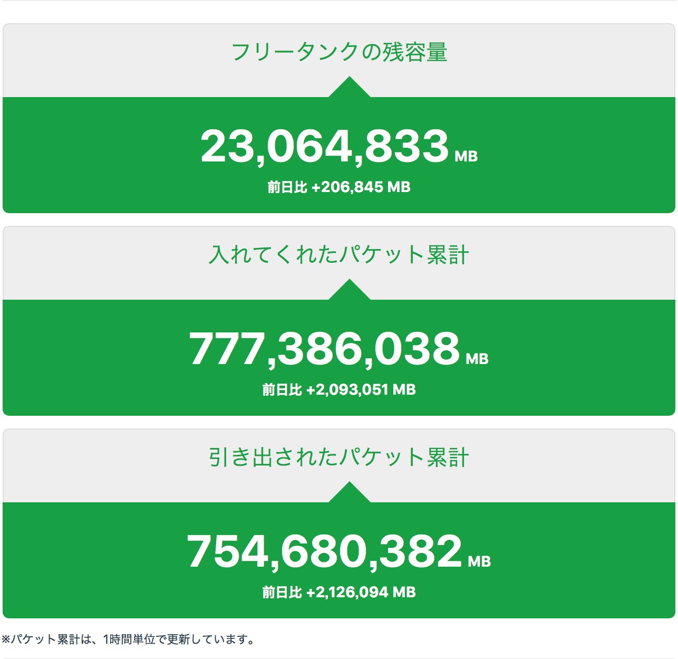Click the triangle pointer under 入れてくれたパケット累計
Viewport: 678px width, 659px height.
(x=349, y=291)
